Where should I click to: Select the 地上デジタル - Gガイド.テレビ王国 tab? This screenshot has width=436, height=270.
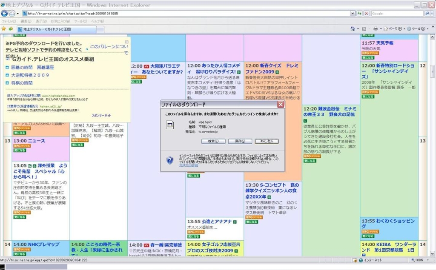pyautogui.click(x=57, y=29)
